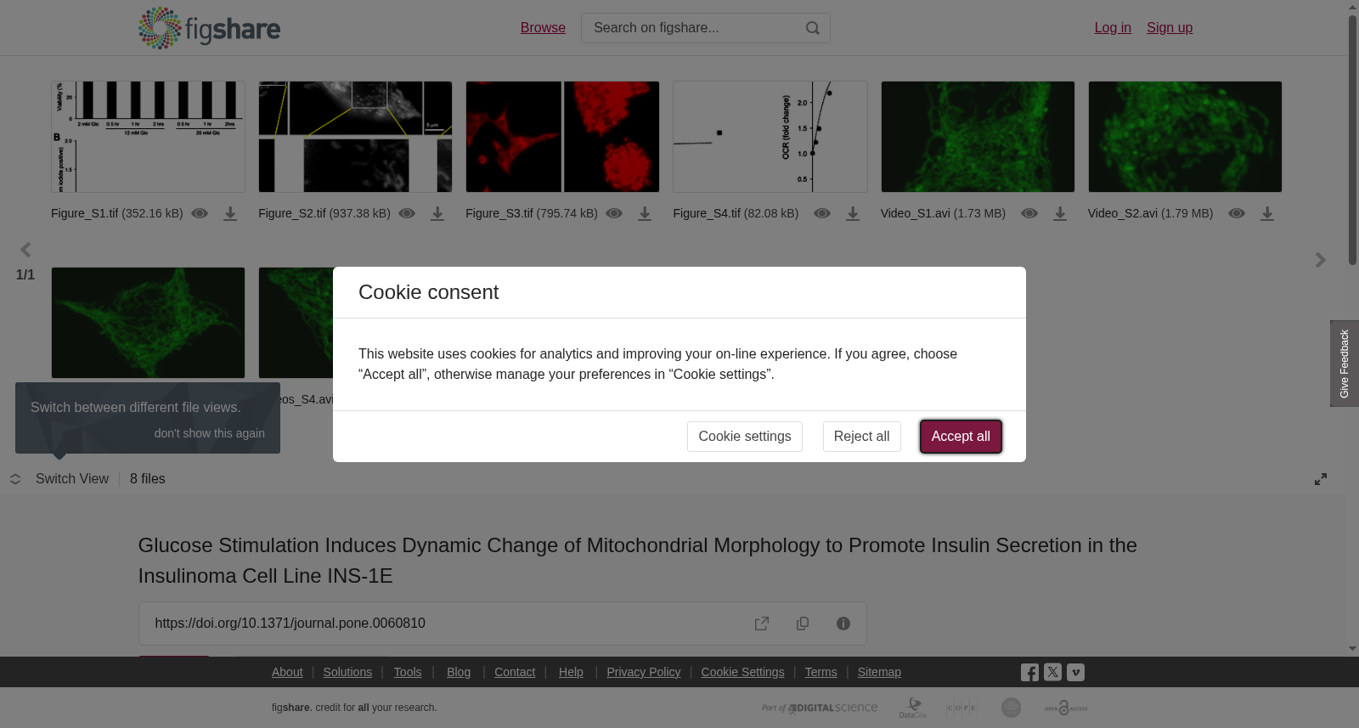Viewport: 1359px width, 728px height.
Task: Download Video_S1.avi
Action: [x=1060, y=214]
